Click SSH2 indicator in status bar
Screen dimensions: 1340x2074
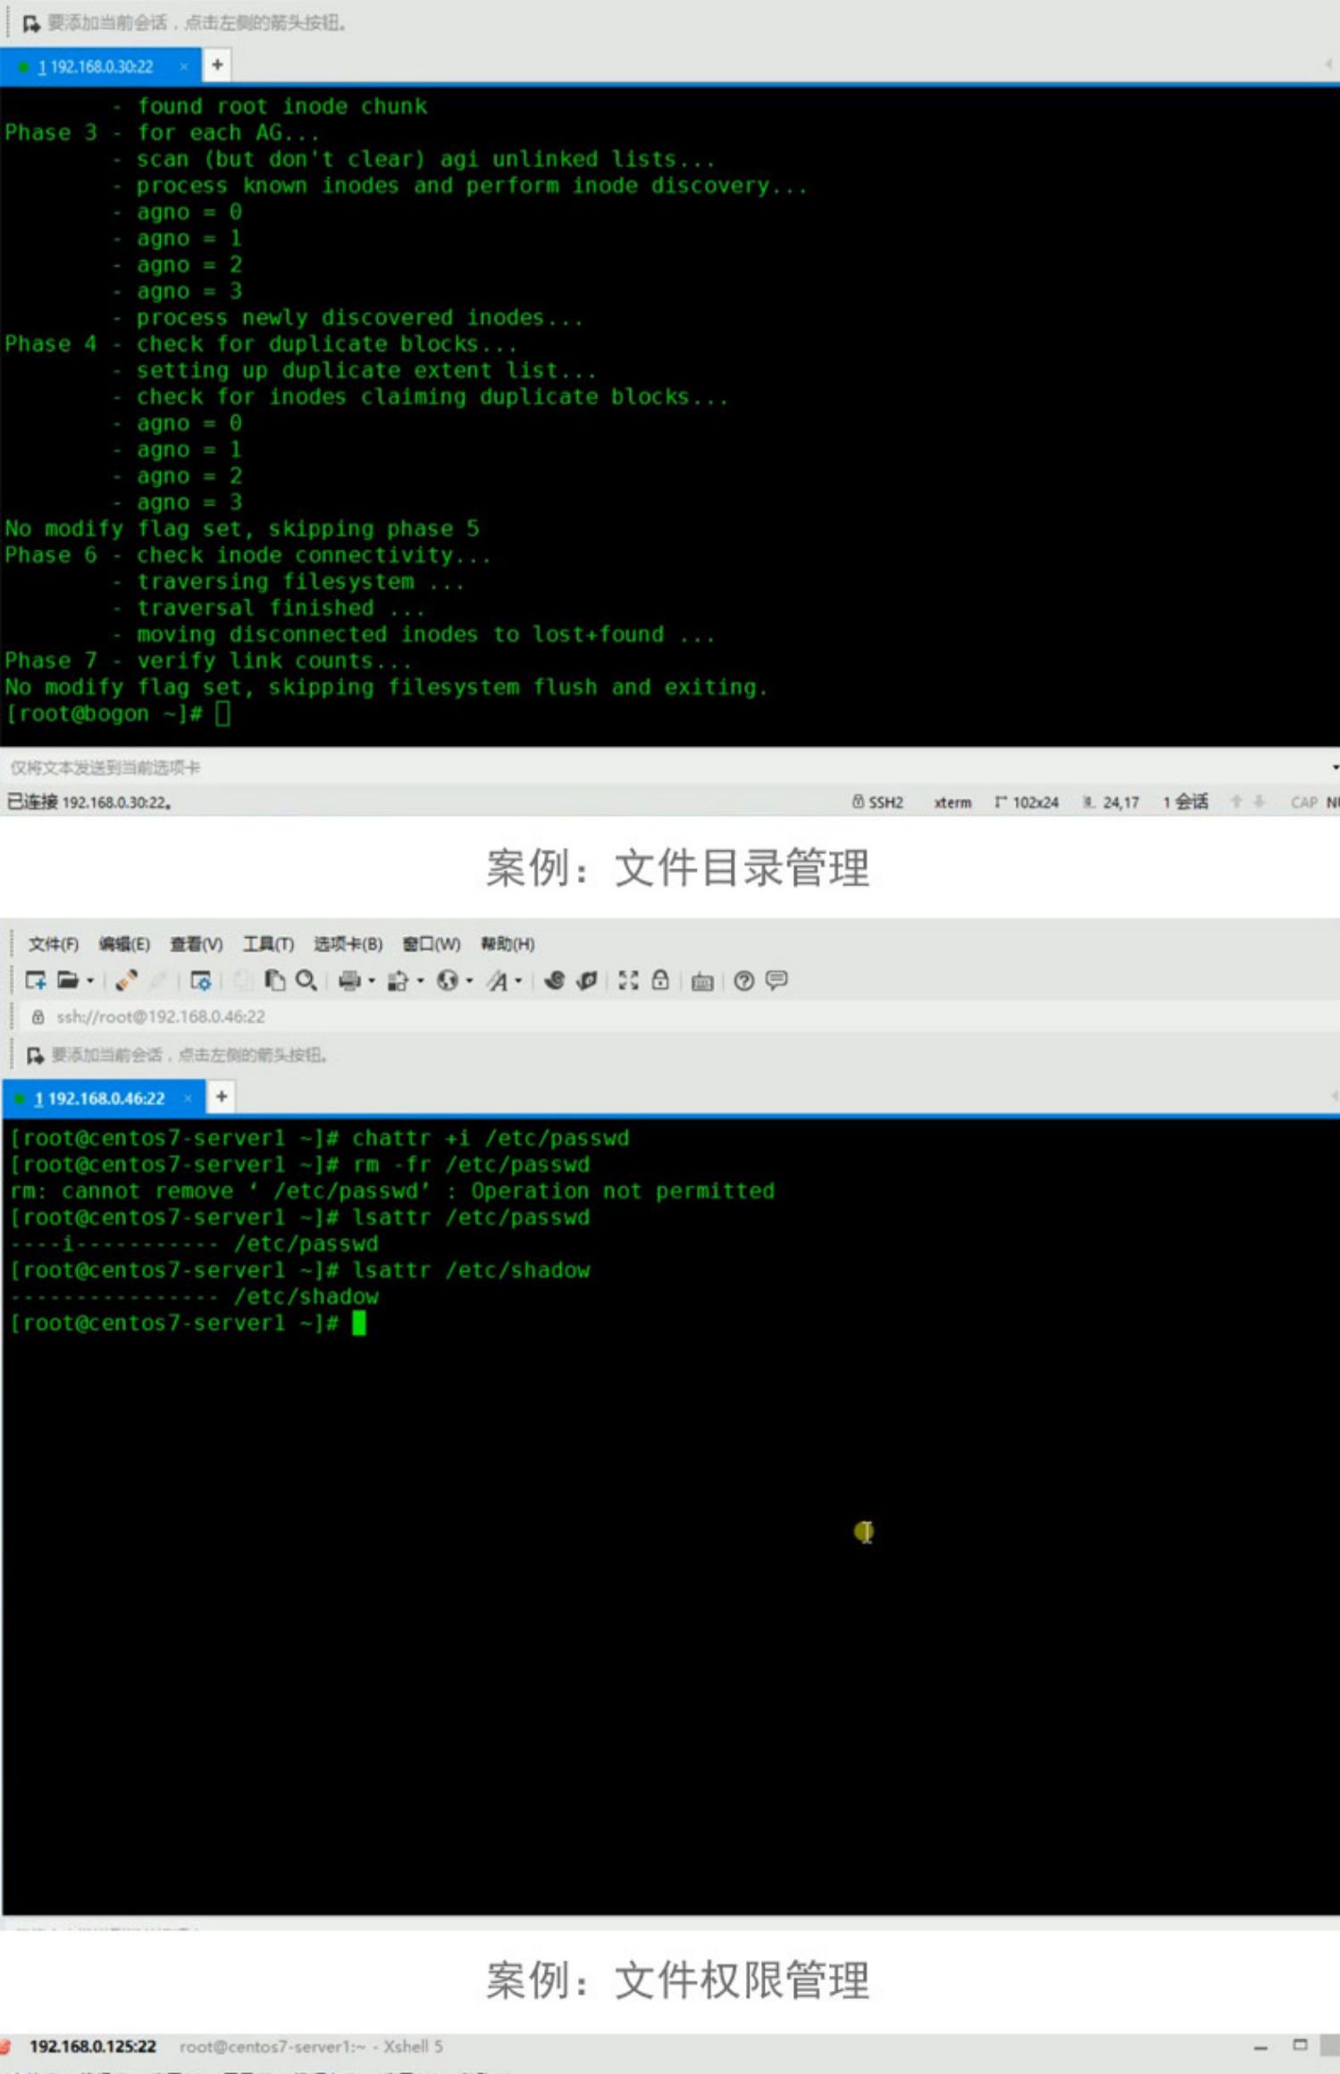coord(878,802)
